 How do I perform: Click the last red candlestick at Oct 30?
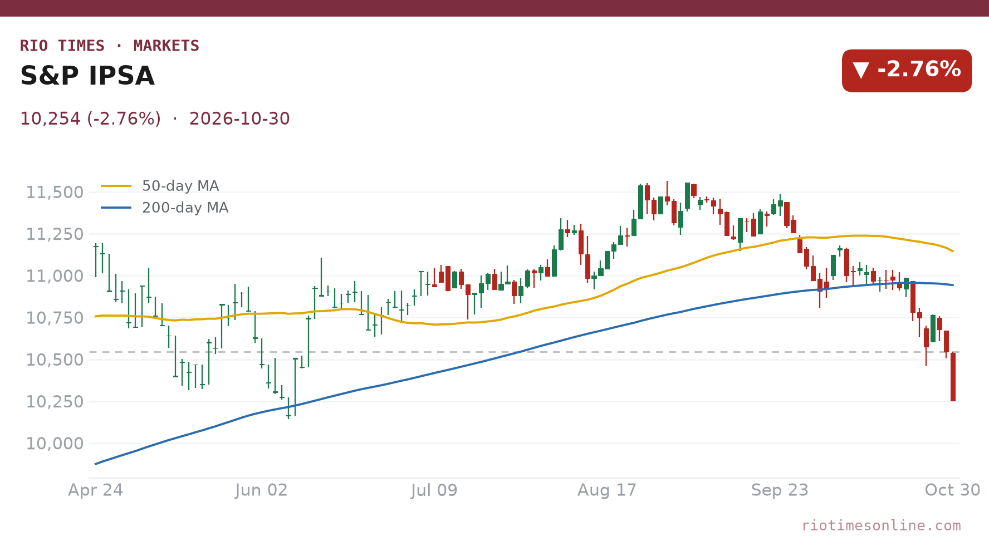(x=953, y=377)
